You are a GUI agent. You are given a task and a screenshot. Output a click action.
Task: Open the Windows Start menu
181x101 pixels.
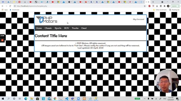[3, 98]
